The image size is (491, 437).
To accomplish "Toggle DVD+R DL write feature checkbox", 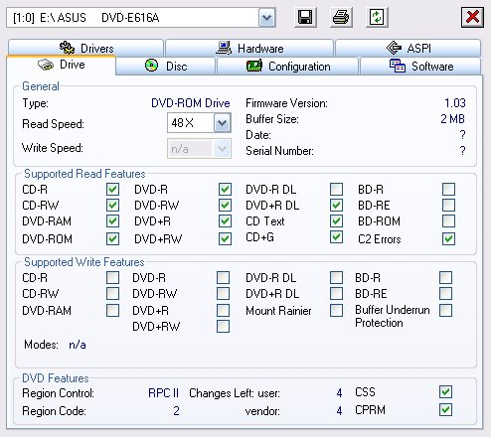I will [x=336, y=294].
